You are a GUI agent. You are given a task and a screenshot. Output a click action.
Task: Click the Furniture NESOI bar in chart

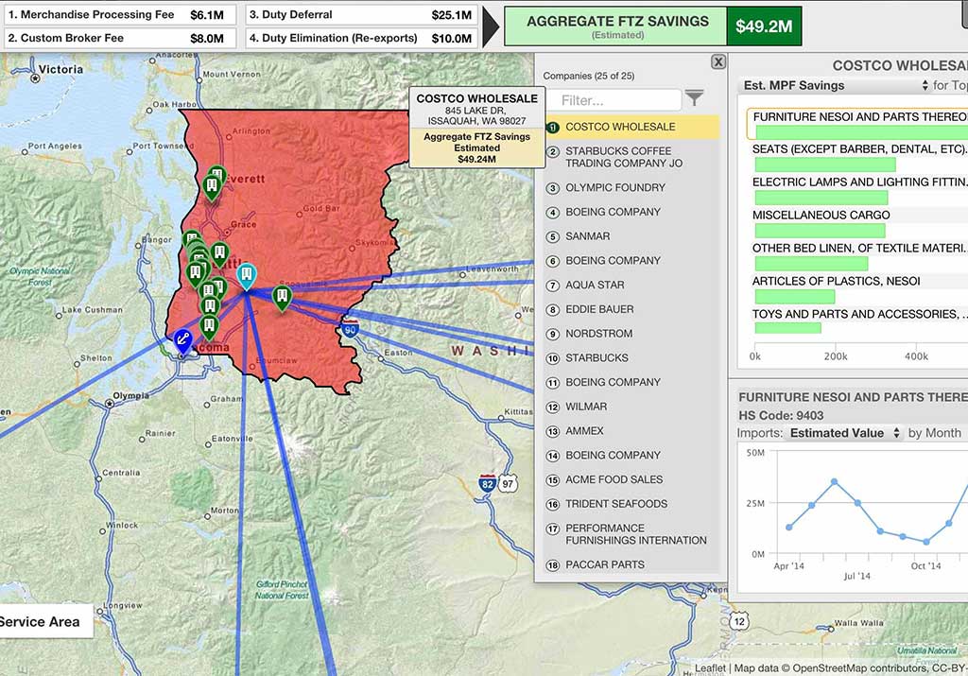[x=862, y=132]
